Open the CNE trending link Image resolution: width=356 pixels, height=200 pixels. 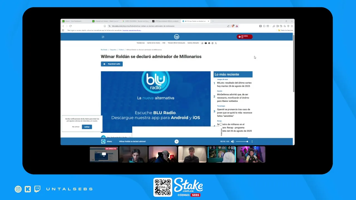[164, 43]
